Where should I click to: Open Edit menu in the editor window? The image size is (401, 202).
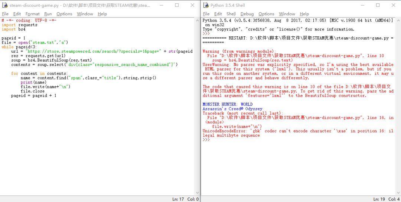click(17, 14)
